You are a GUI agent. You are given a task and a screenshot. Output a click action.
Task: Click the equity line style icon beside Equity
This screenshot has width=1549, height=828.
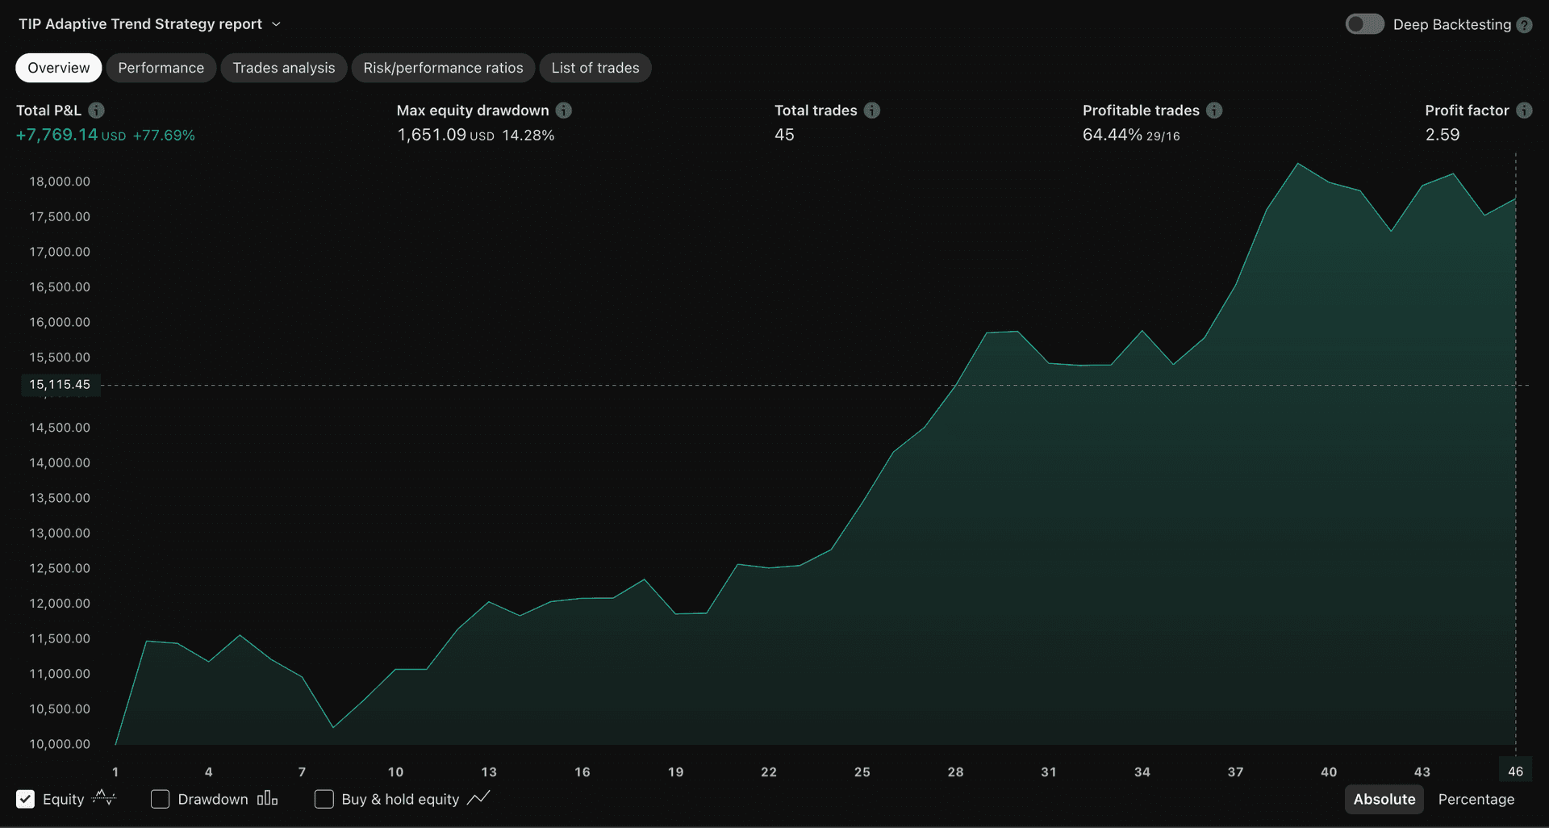pos(104,799)
